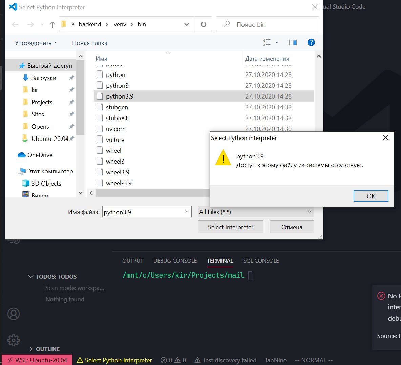The width and height of the screenshot is (401, 365).
Task: Open the recent locations dropdown arrow
Action: 42,24
